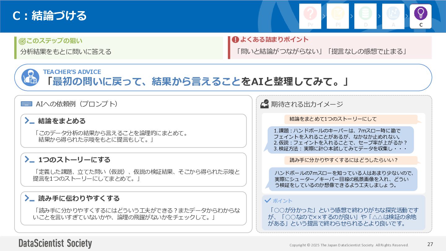This screenshot has height=251, width=446.
Task: Click the prompt text starting 読み手に分かりやすくするには
Action: click(x=137, y=214)
